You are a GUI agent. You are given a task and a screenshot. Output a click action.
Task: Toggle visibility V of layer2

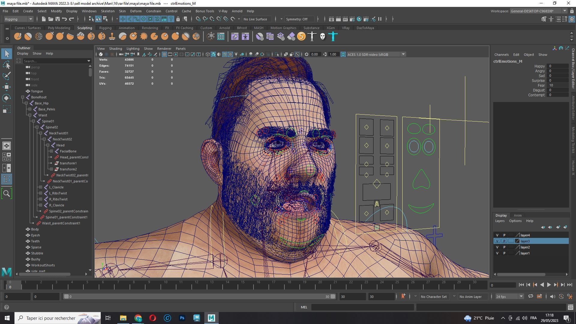click(497, 247)
